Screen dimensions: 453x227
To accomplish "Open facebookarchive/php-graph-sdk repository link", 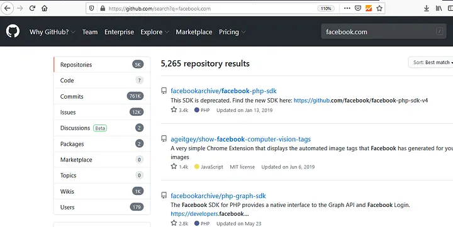I will click(218, 196).
